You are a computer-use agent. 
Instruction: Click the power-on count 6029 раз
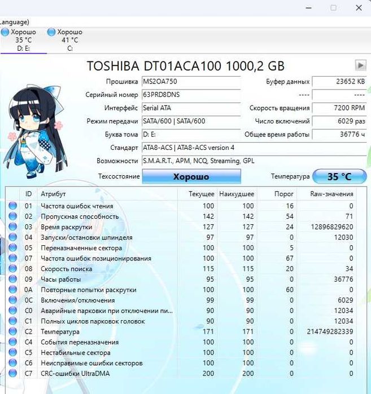pos(339,121)
